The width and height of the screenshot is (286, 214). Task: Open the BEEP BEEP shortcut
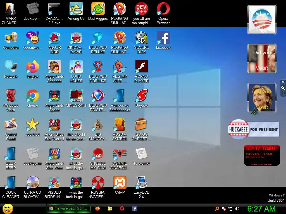(11, 158)
